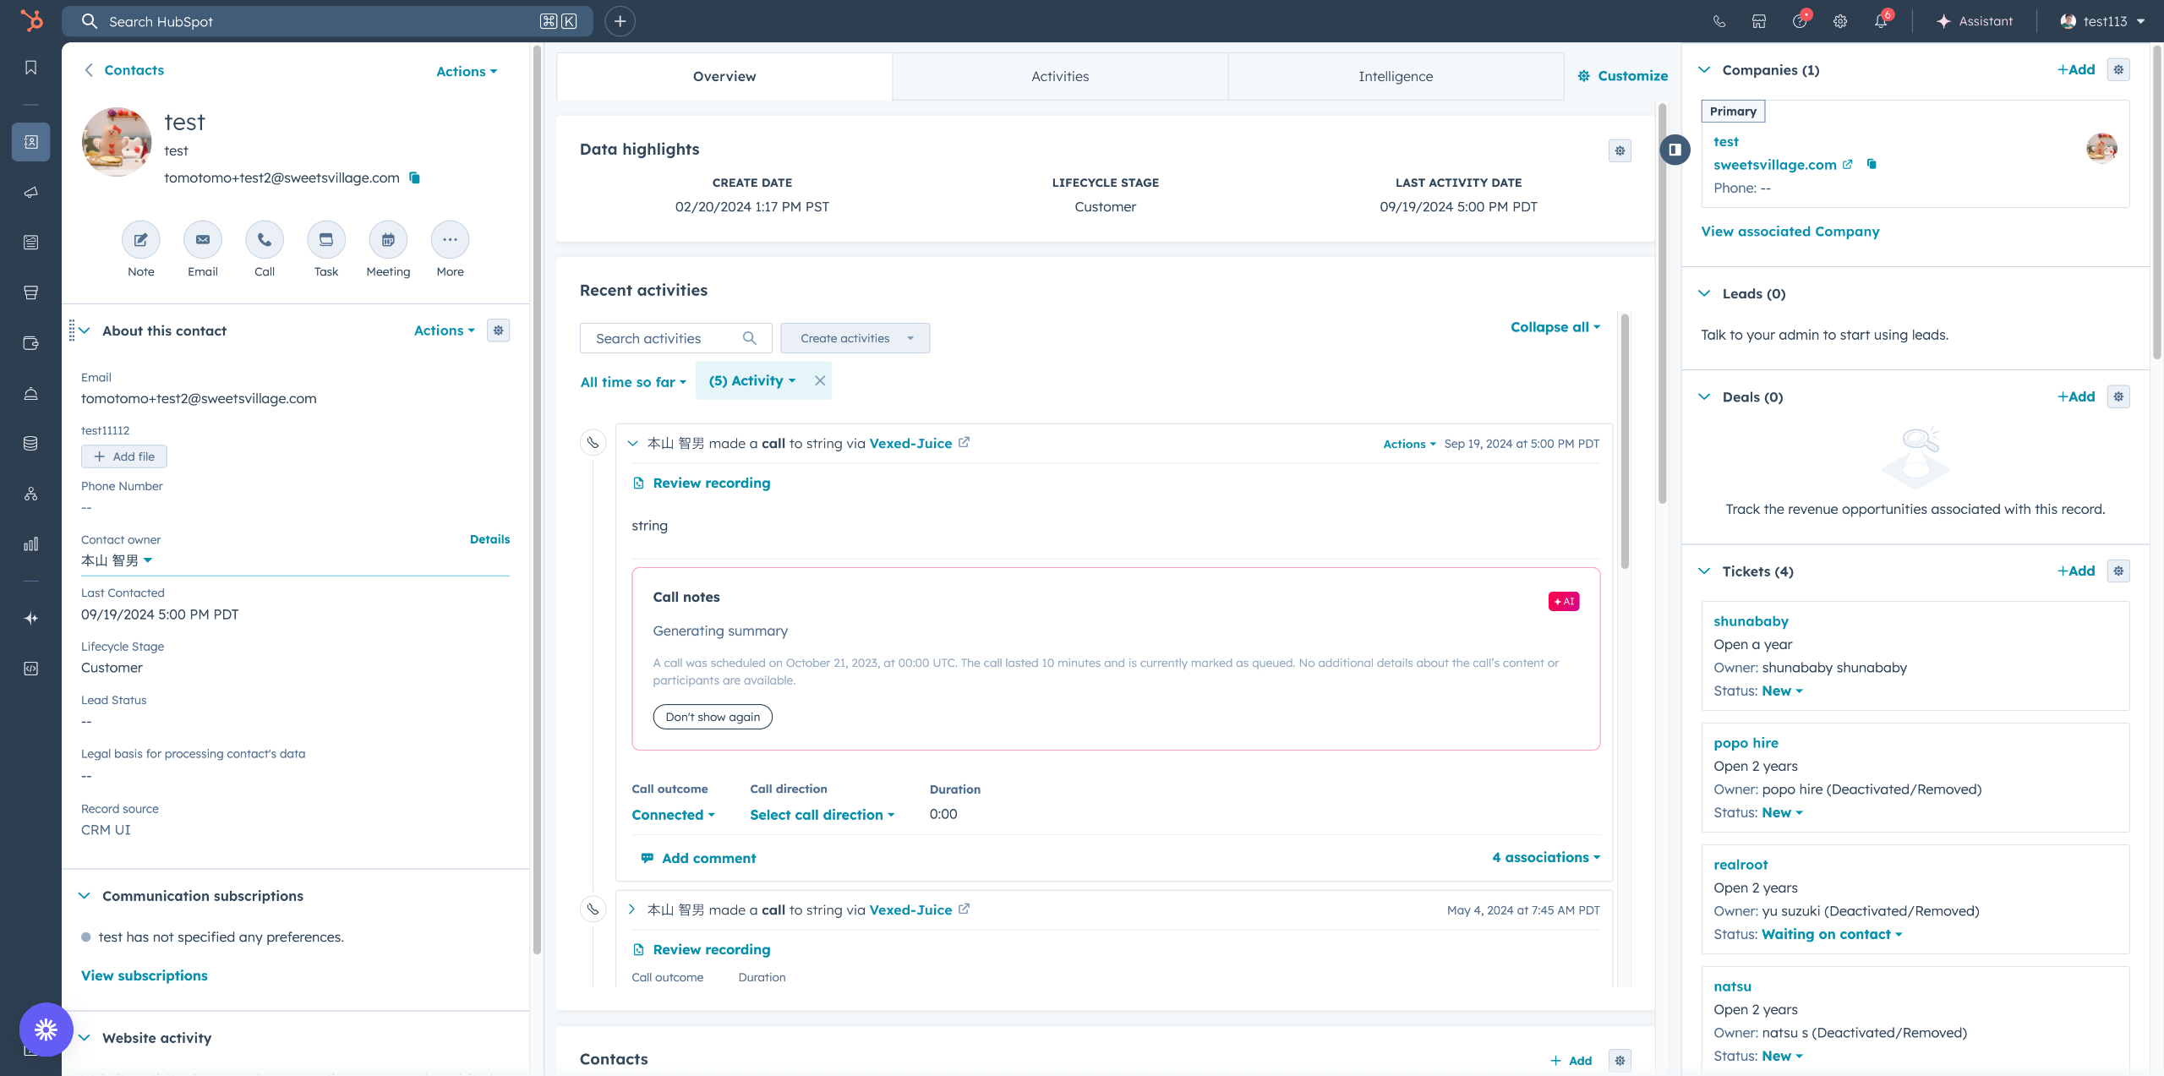
Task: Open the Call outcome Connected dropdown
Action: tap(673, 815)
